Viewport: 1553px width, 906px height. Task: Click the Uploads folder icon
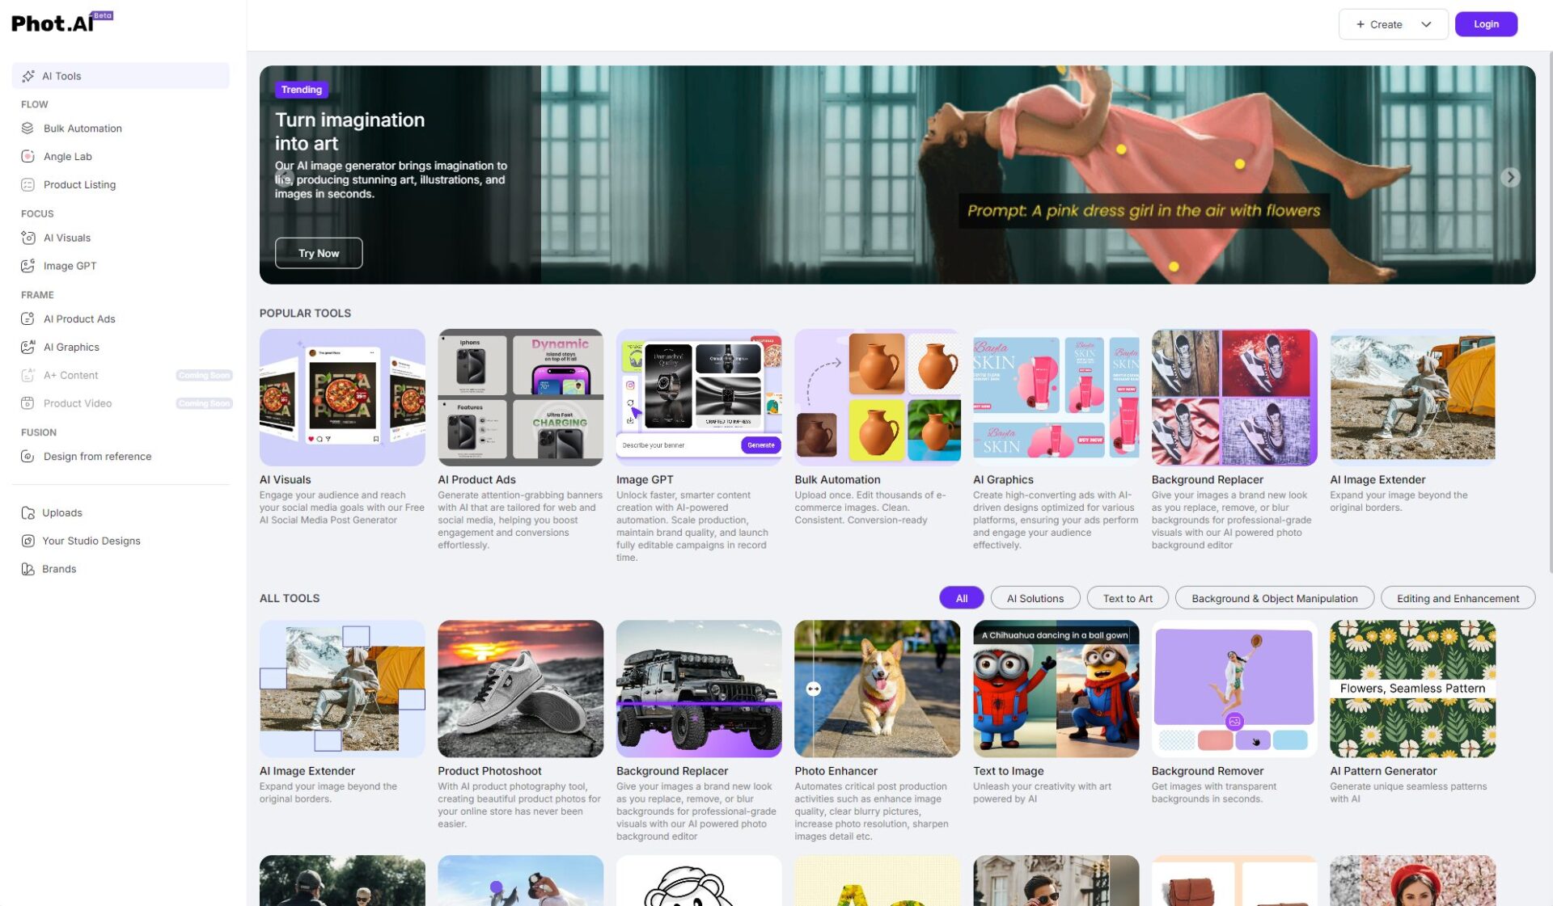[x=28, y=513]
